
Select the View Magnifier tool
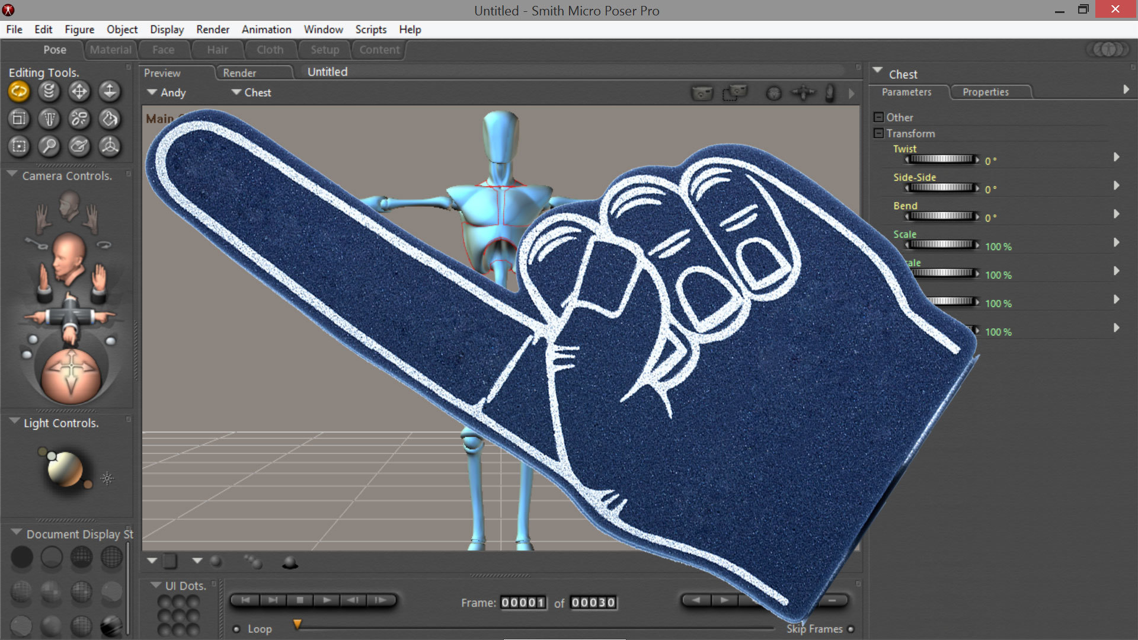pos(49,146)
